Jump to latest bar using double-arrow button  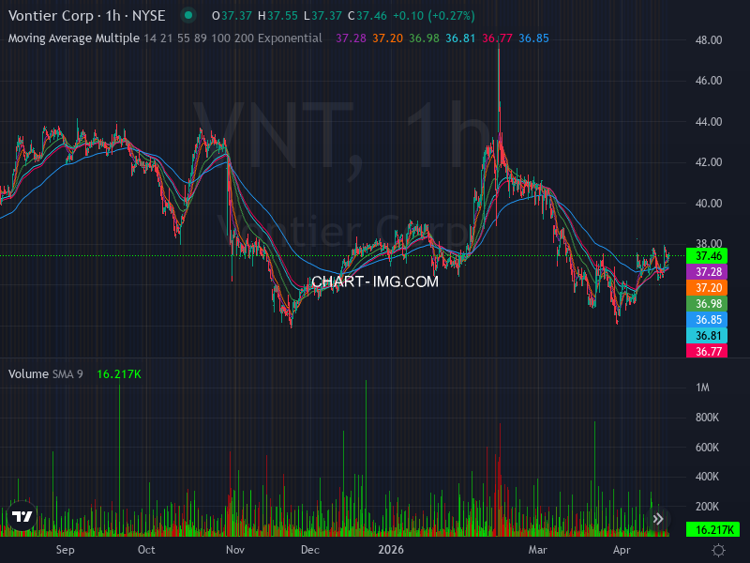[658, 518]
